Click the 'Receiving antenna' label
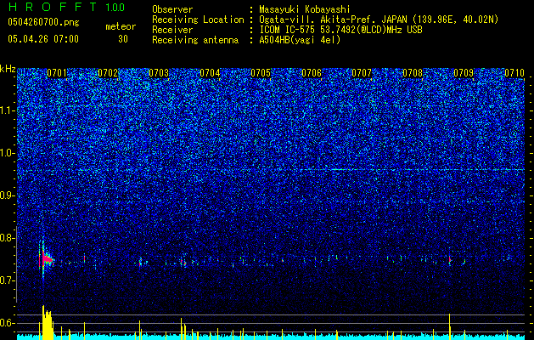The width and height of the screenshot is (534, 340). click(x=195, y=40)
